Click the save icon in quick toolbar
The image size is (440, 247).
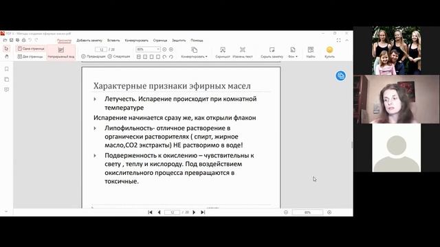tap(11, 40)
